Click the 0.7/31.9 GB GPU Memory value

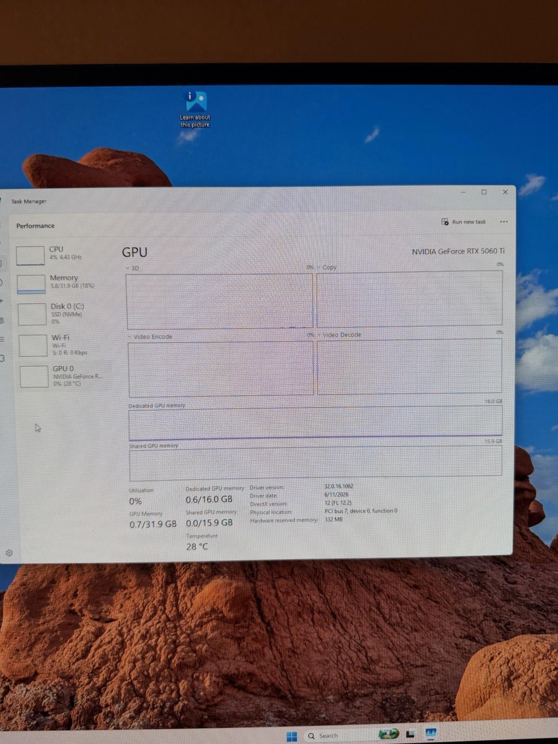click(153, 524)
